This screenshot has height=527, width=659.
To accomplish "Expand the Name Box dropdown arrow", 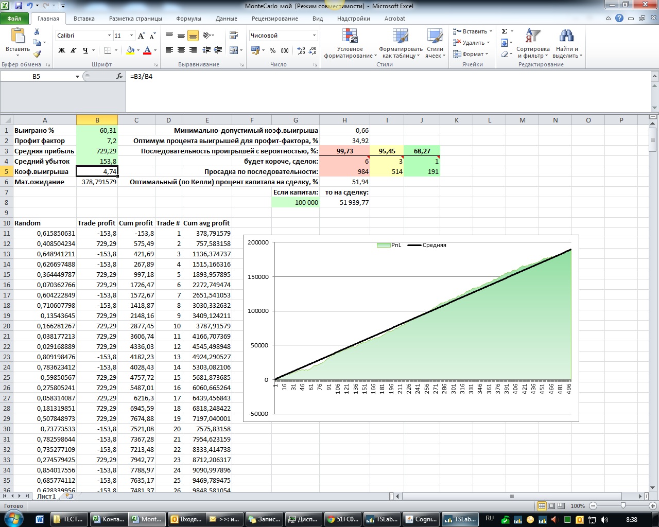I will (77, 77).
